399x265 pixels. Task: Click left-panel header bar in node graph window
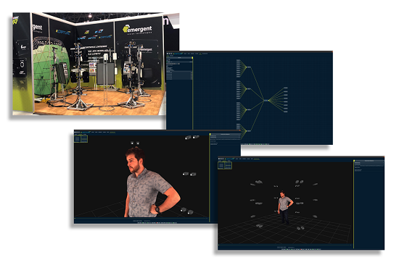click(179, 58)
